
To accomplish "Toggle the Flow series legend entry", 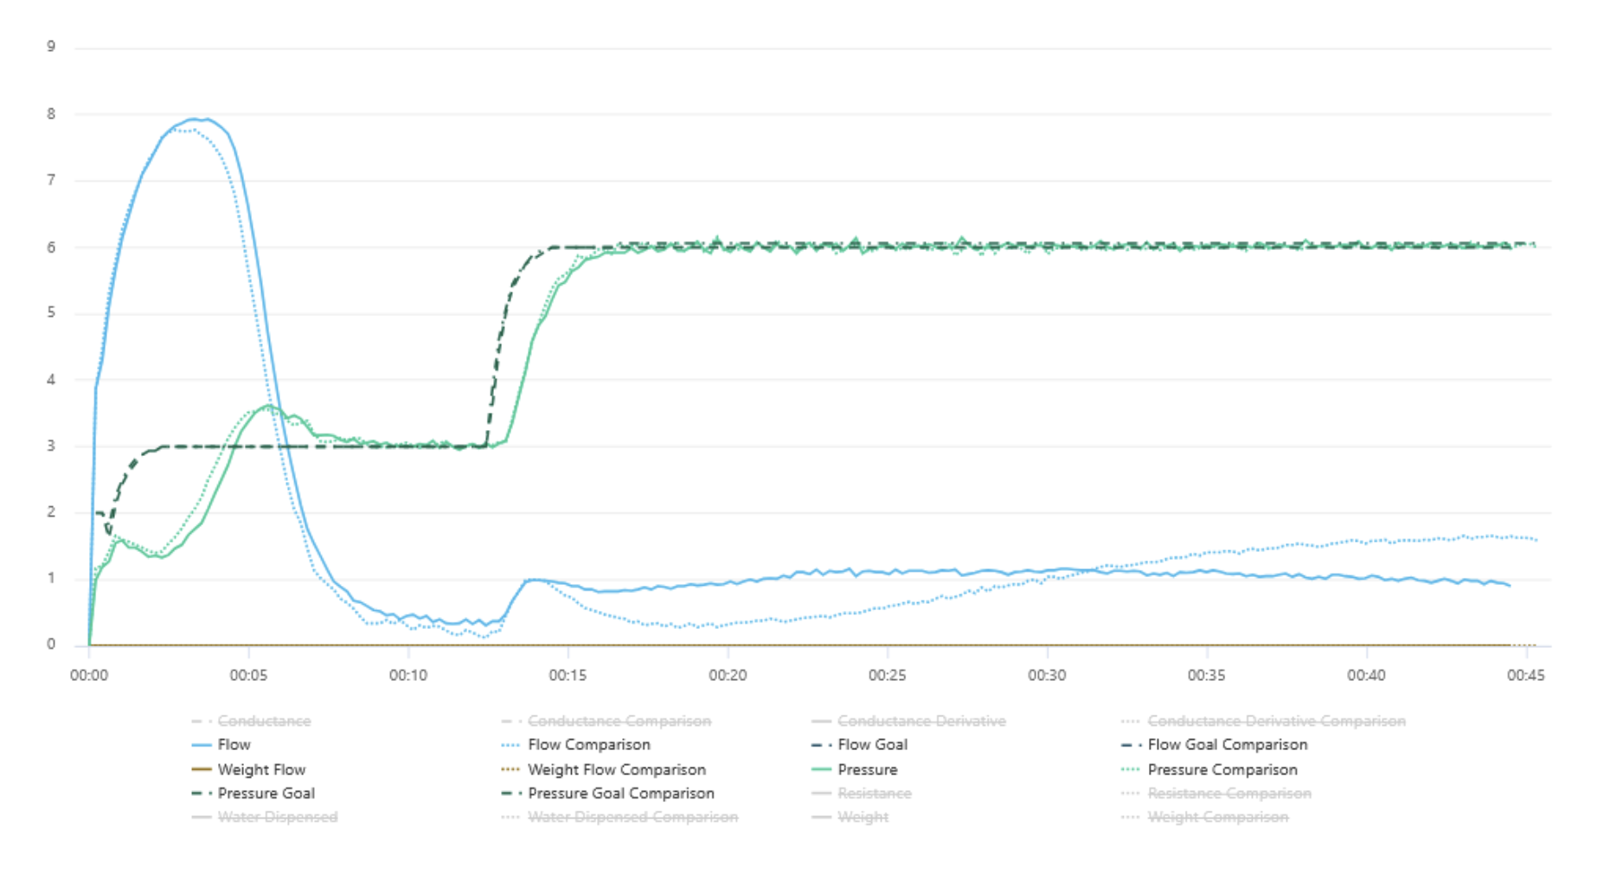I will [221, 744].
